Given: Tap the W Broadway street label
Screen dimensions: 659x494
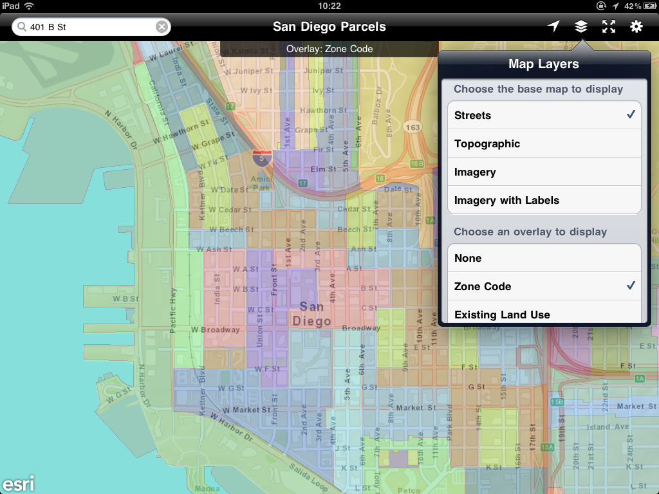Looking at the screenshot, I should [x=215, y=330].
